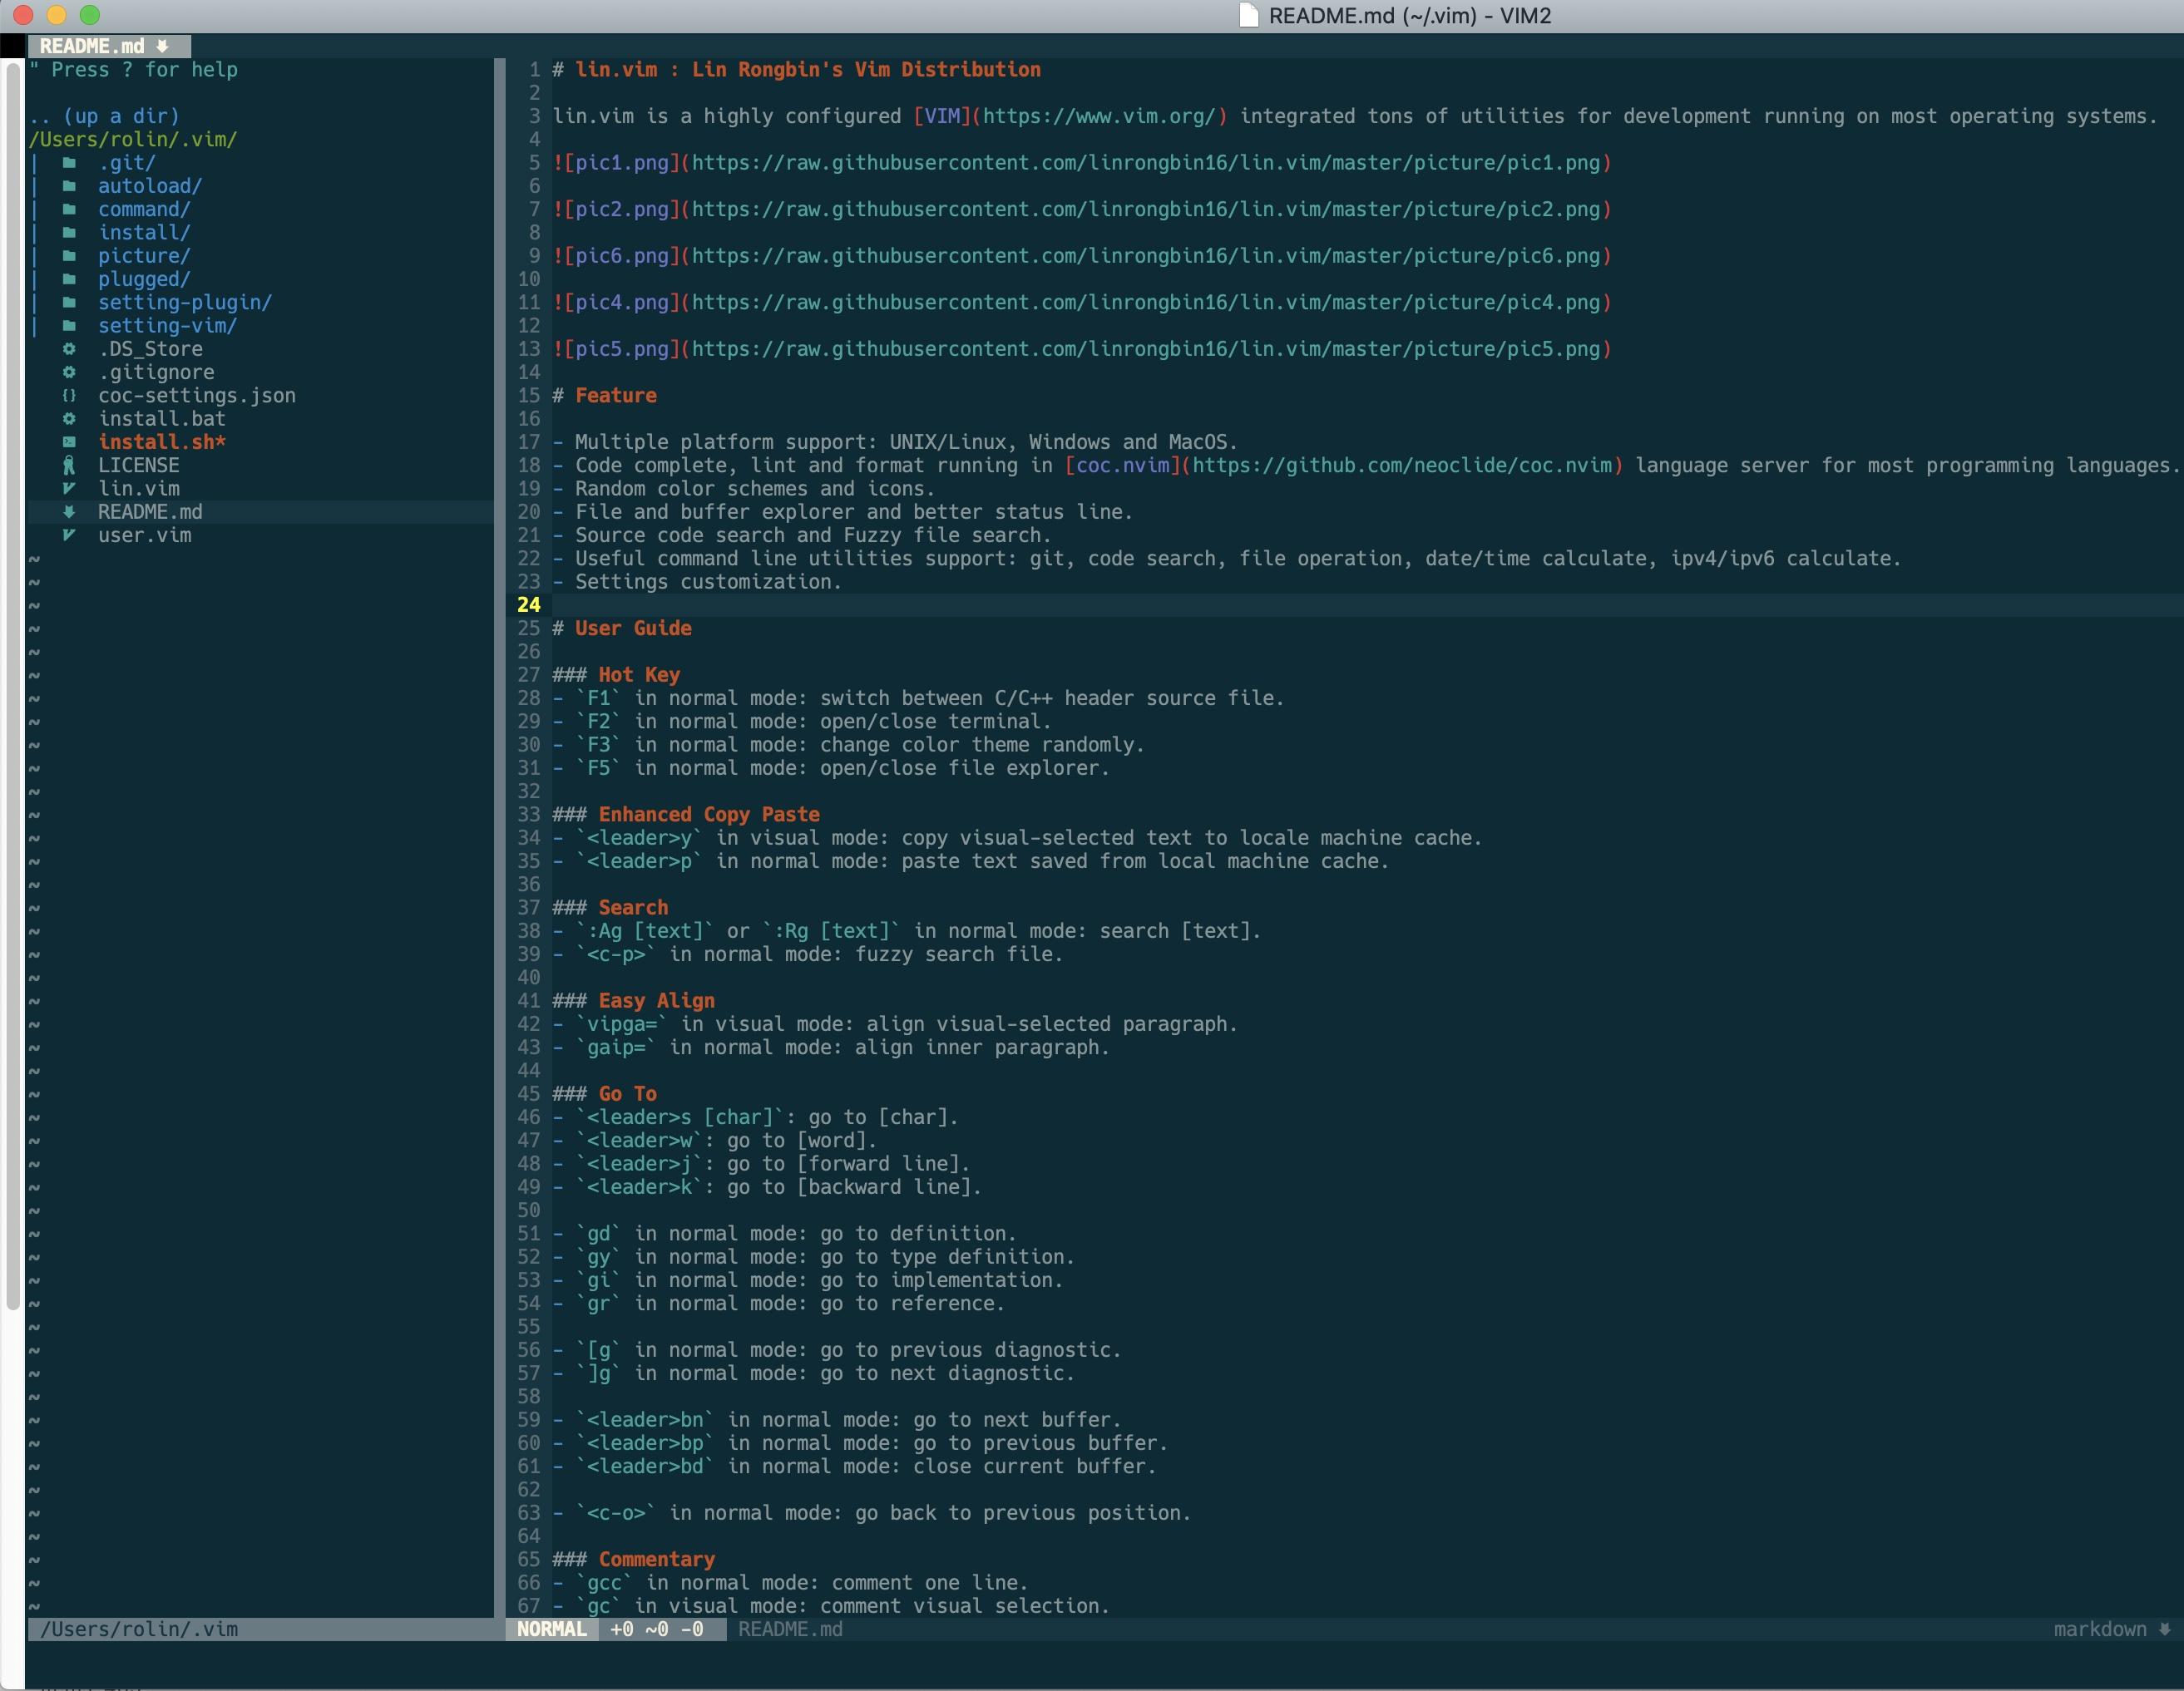
Task: Click the braces icon beside coc-settings.json
Action: pos(69,396)
